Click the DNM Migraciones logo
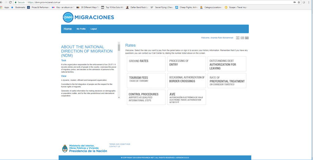This screenshot has height=160, width=313. point(88,17)
